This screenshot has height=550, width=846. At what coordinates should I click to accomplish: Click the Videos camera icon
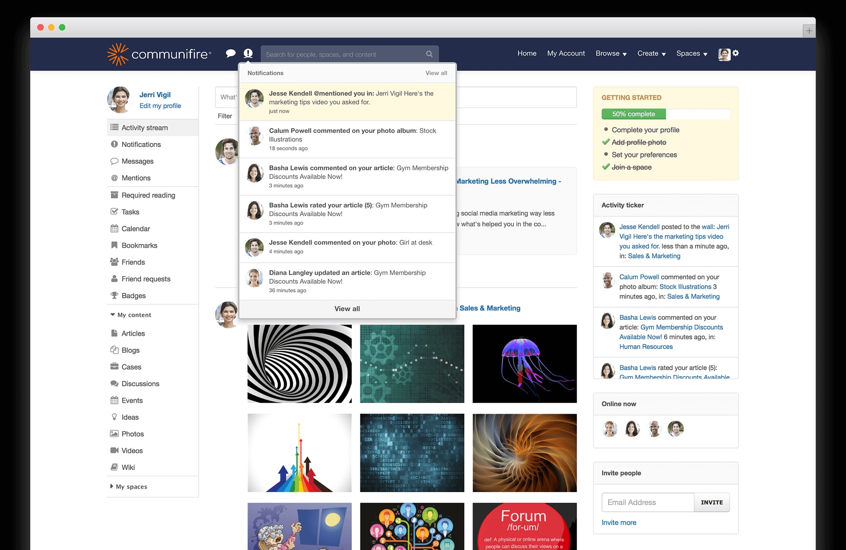(x=114, y=450)
